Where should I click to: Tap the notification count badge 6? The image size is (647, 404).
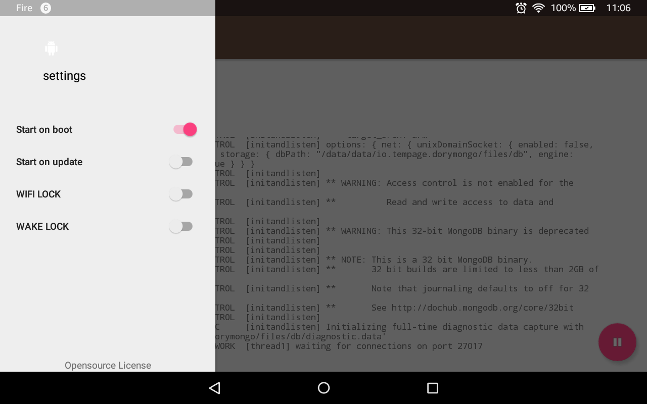45,8
